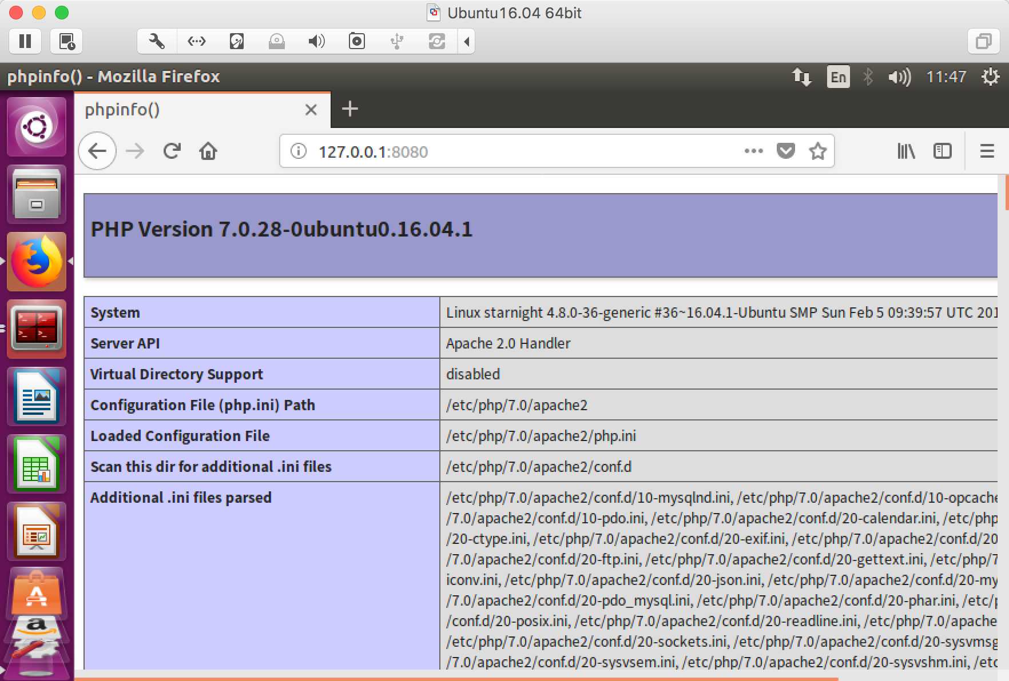
Task: Open VM settings with the wrench icon
Action: (x=157, y=41)
